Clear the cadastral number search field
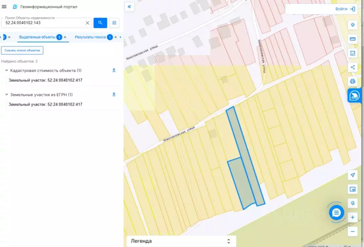 [x=87, y=23]
